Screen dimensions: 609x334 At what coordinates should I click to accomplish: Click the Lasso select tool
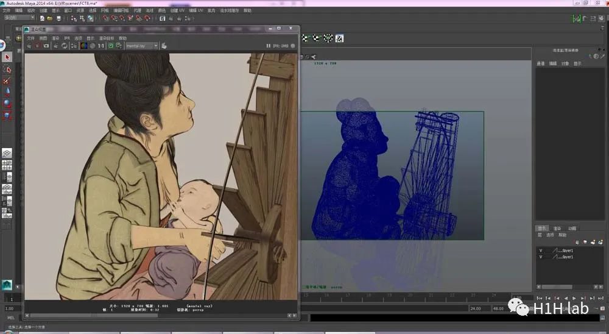tap(7, 69)
